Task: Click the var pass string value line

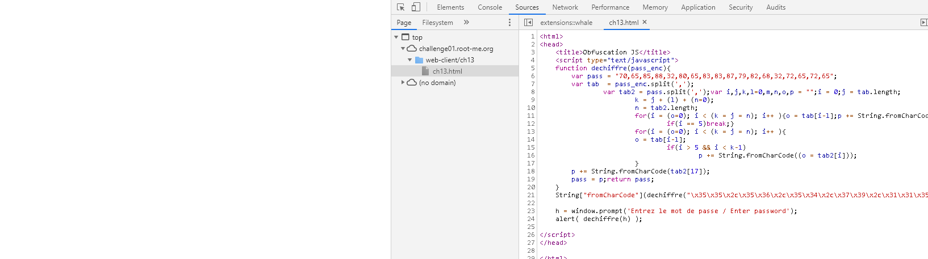Action: tap(704, 76)
